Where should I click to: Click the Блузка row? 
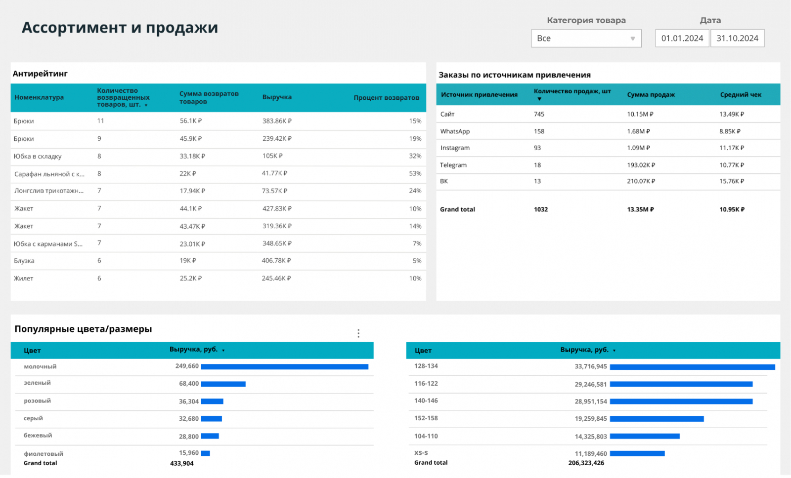pyautogui.click(x=218, y=261)
